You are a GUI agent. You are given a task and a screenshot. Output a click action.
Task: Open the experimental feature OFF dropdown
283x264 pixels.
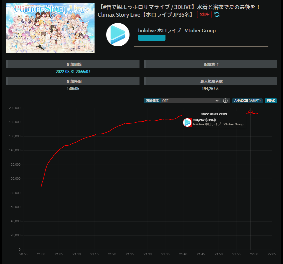point(190,101)
